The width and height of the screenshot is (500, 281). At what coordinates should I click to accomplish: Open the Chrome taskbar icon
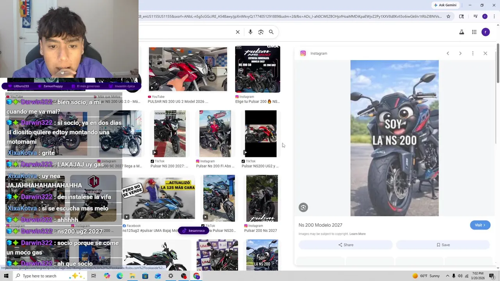click(x=196, y=276)
